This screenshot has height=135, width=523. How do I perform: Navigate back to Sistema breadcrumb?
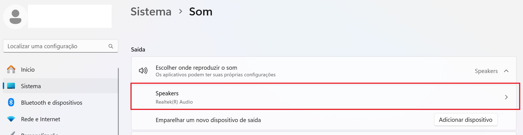pos(151,12)
